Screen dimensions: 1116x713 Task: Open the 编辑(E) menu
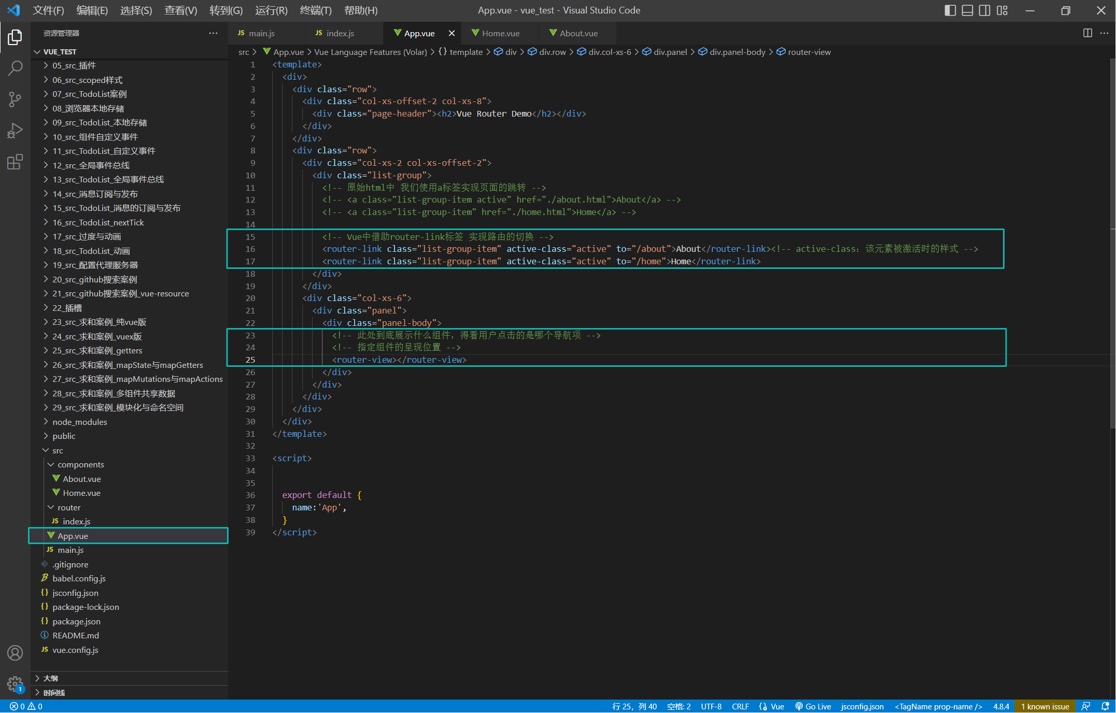click(x=92, y=10)
